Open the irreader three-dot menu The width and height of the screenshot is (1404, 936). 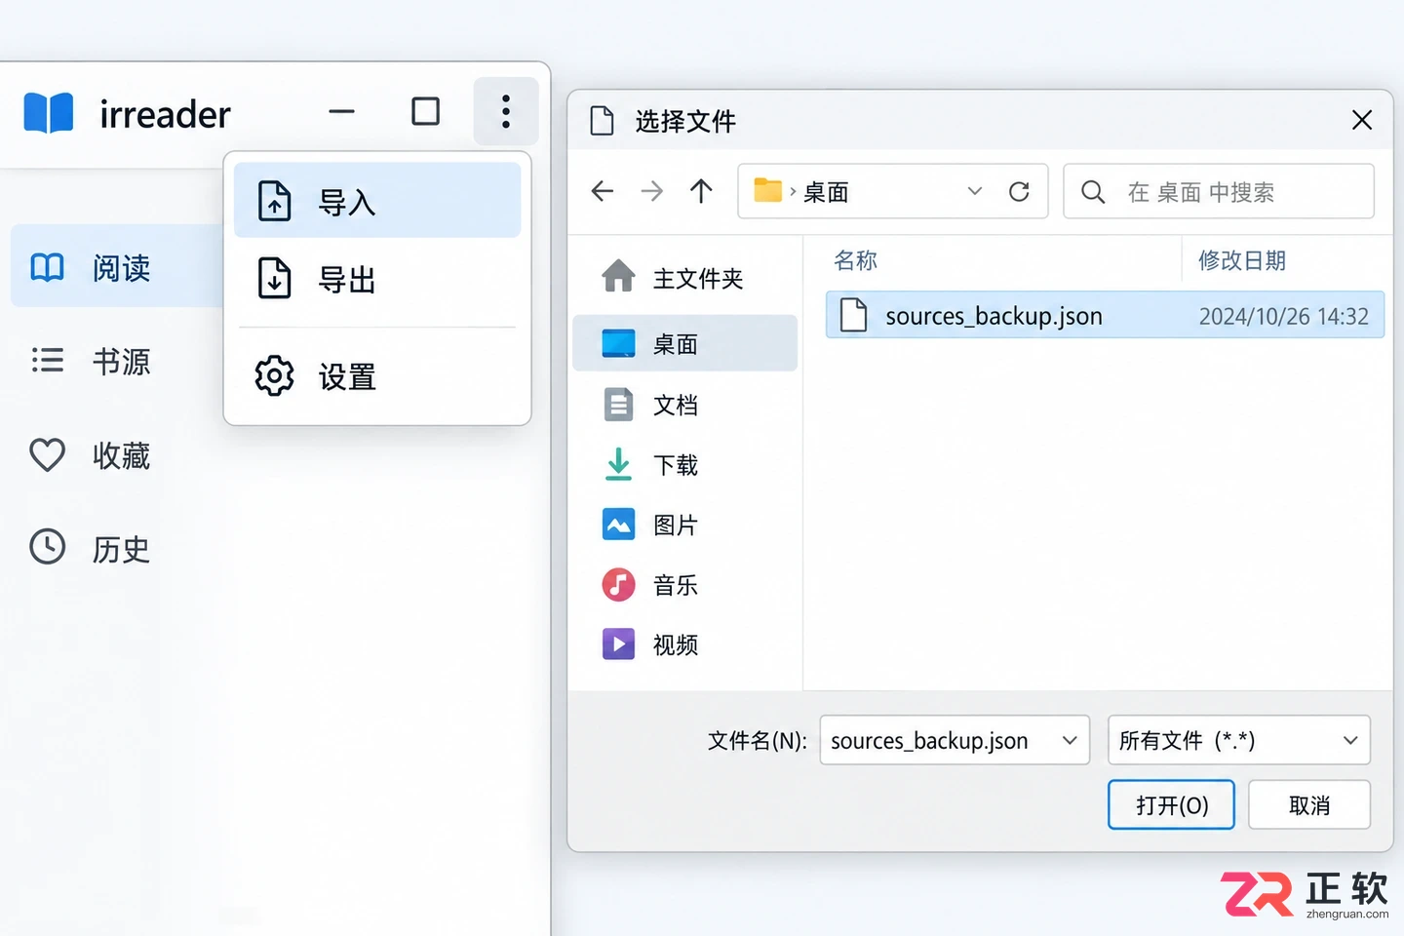click(506, 111)
